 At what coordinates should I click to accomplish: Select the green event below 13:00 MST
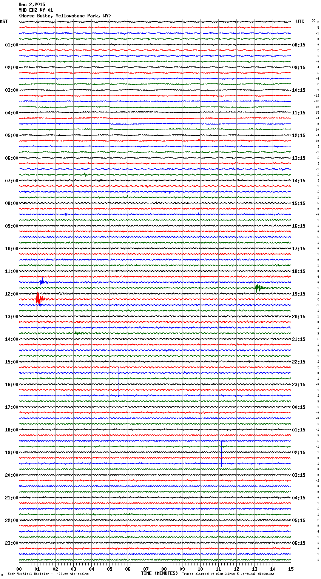77,333
